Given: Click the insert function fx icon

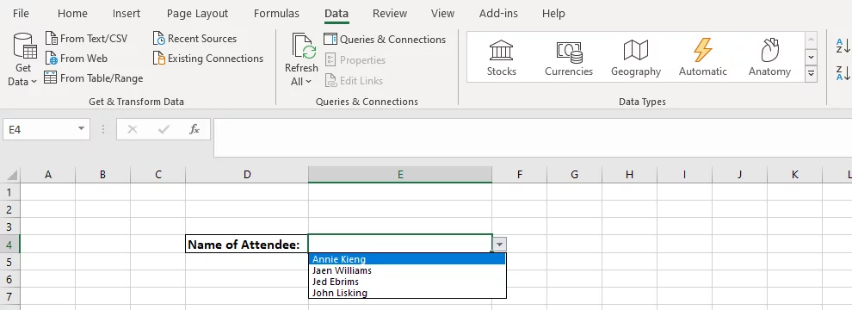Looking at the screenshot, I should [194, 129].
